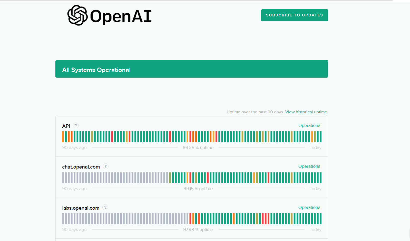This screenshot has width=410, height=241.
Task: Click the labs.openai.com component name
Action: point(81,208)
